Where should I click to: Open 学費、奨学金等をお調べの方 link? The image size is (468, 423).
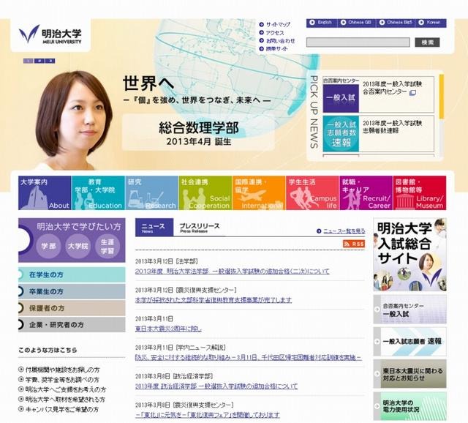[62, 380]
